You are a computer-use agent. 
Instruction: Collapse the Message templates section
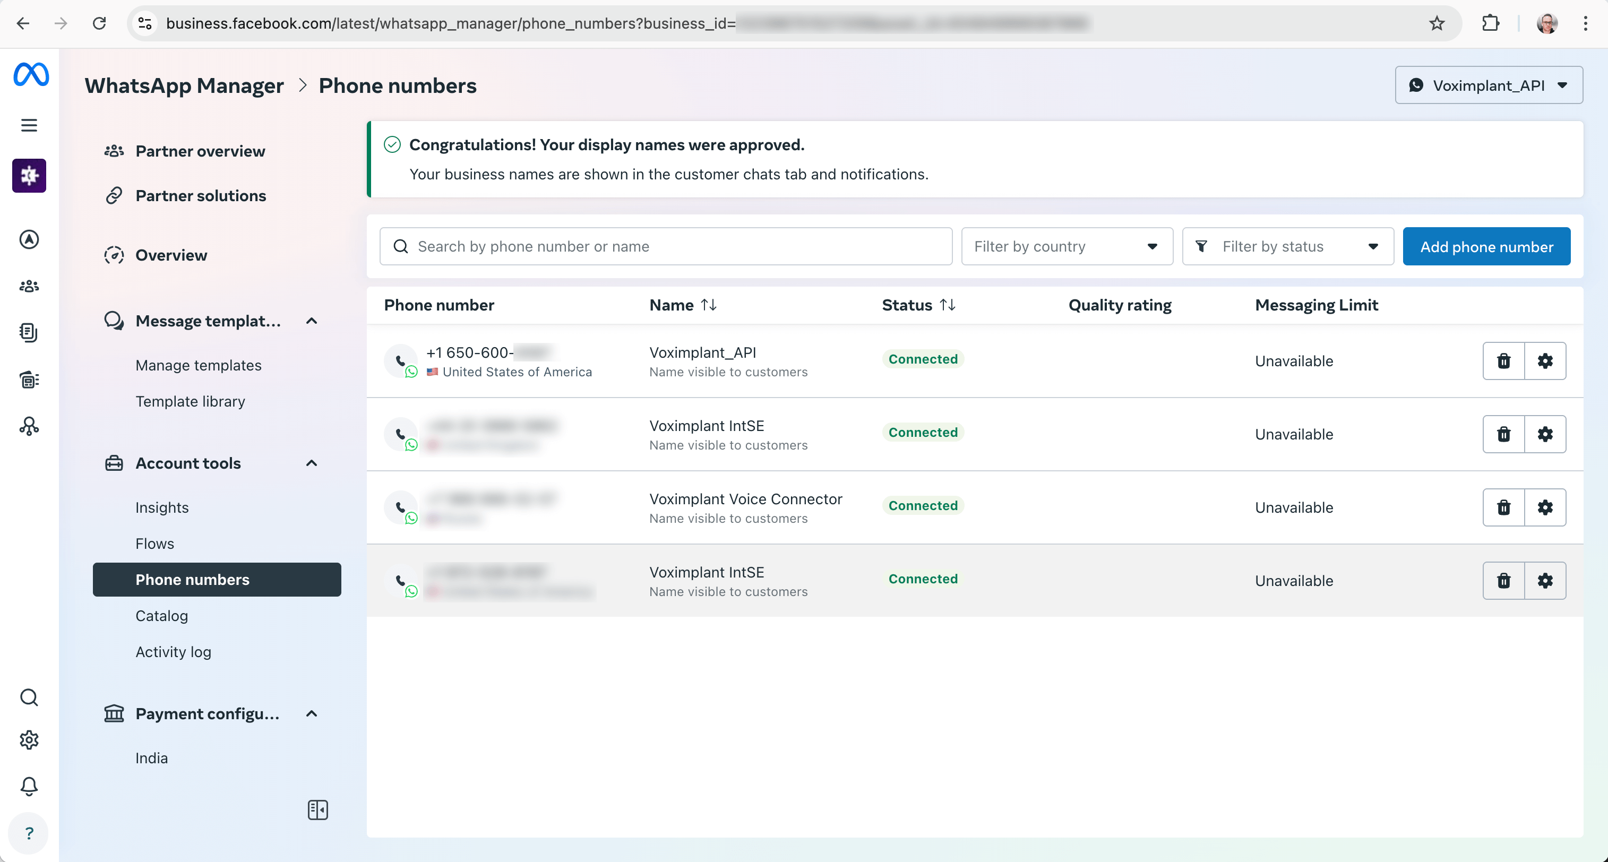312,321
